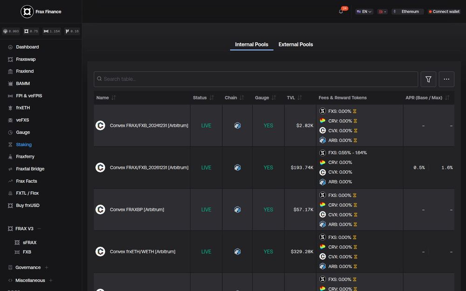Image resolution: width=466 pixels, height=291 pixels.
Task: Expand the Miscellaneous section
Action: click(x=51, y=280)
